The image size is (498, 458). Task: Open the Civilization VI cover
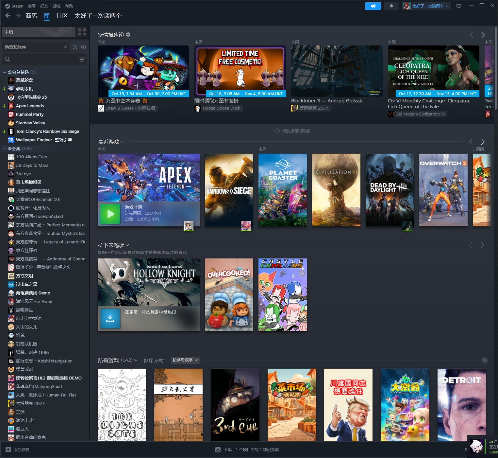click(x=336, y=190)
